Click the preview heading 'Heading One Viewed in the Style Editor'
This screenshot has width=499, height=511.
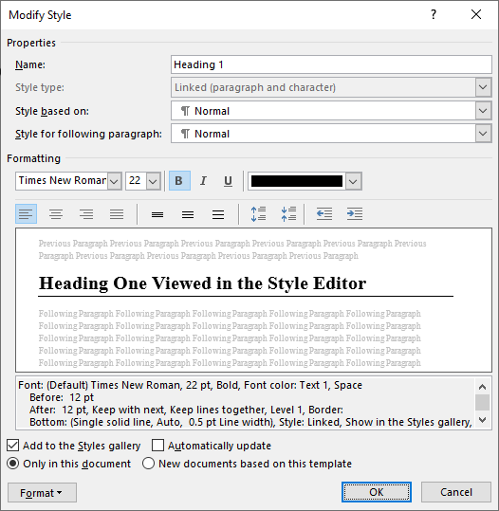[x=202, y=283]
